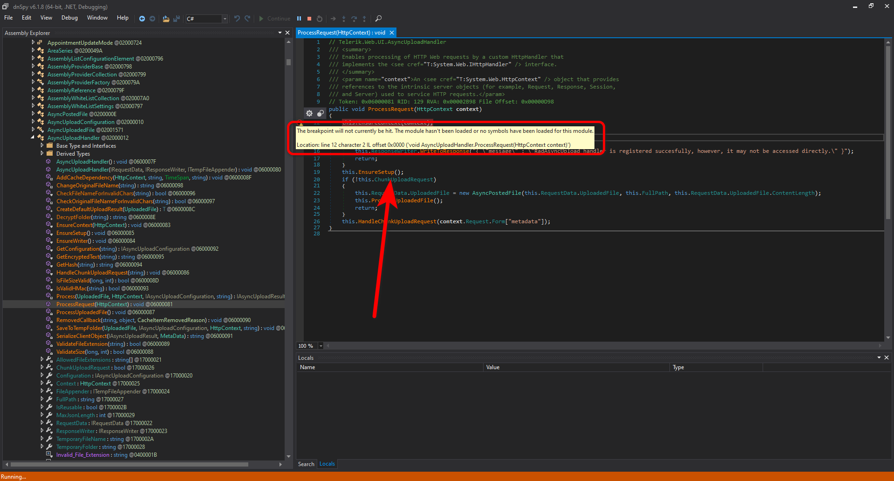This screenshot has width=894, height=481.
Task: Toggle the breakpoint enable icon beside gear
Action: point(321,113)
